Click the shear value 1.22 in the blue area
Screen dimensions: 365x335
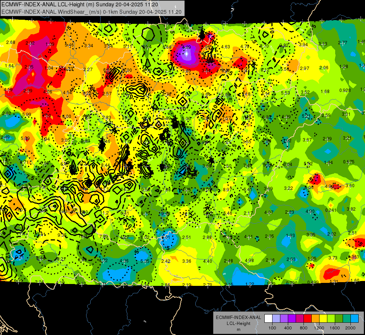tap(250, 284)
